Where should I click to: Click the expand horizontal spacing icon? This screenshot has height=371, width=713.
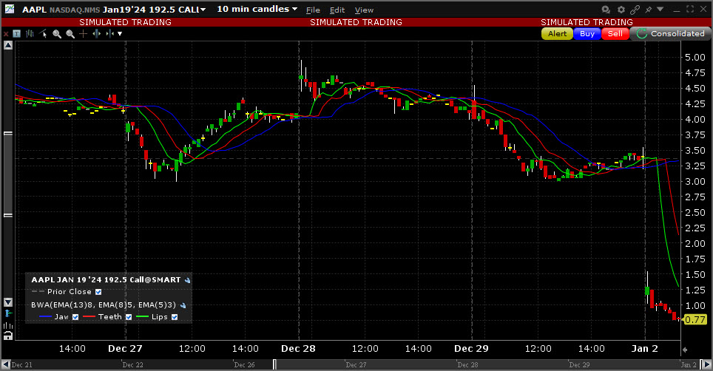[96, 33]
